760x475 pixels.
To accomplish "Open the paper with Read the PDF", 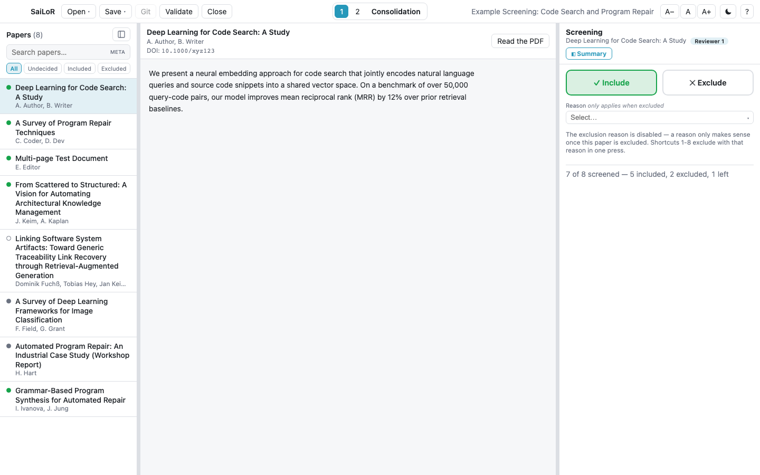I will [520, 41].
